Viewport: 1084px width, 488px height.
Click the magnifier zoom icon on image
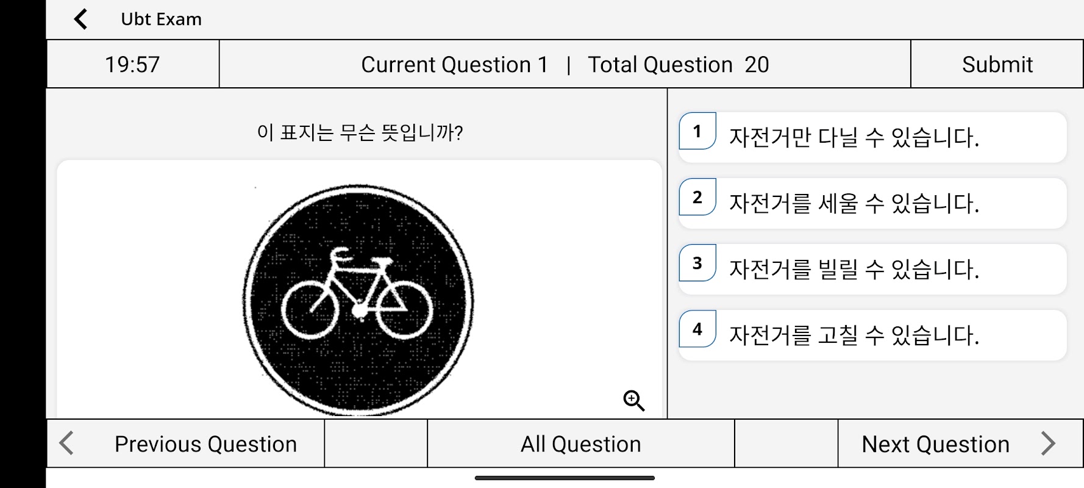633,401
